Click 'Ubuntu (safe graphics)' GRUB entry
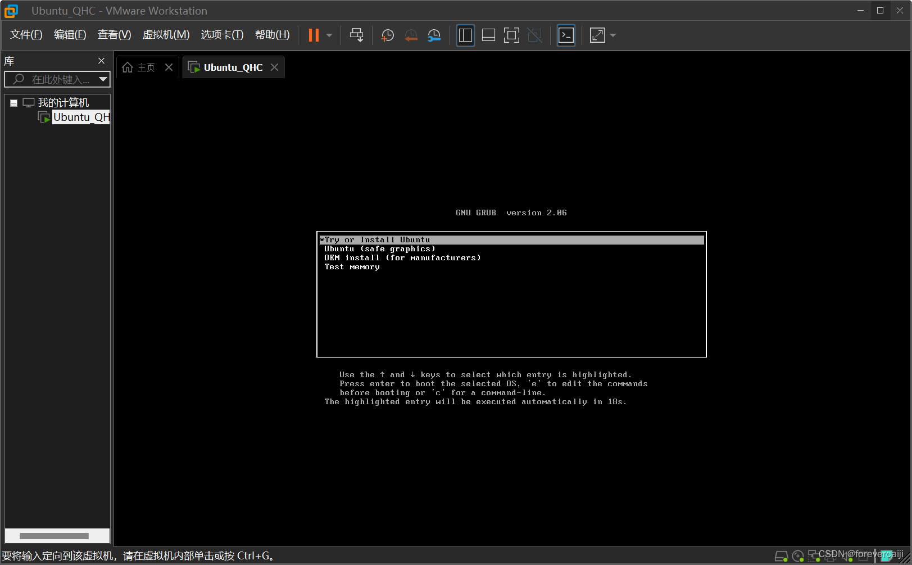The image size is (912, 565). point(379,249)
